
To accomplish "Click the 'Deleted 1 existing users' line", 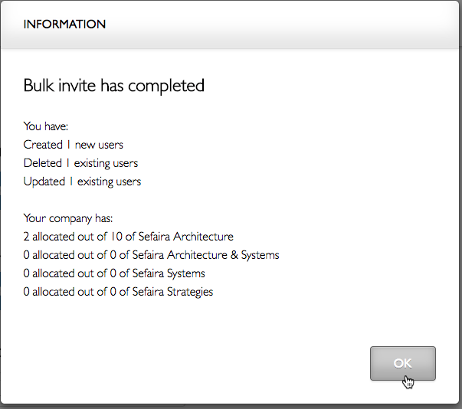I will 80,163.
